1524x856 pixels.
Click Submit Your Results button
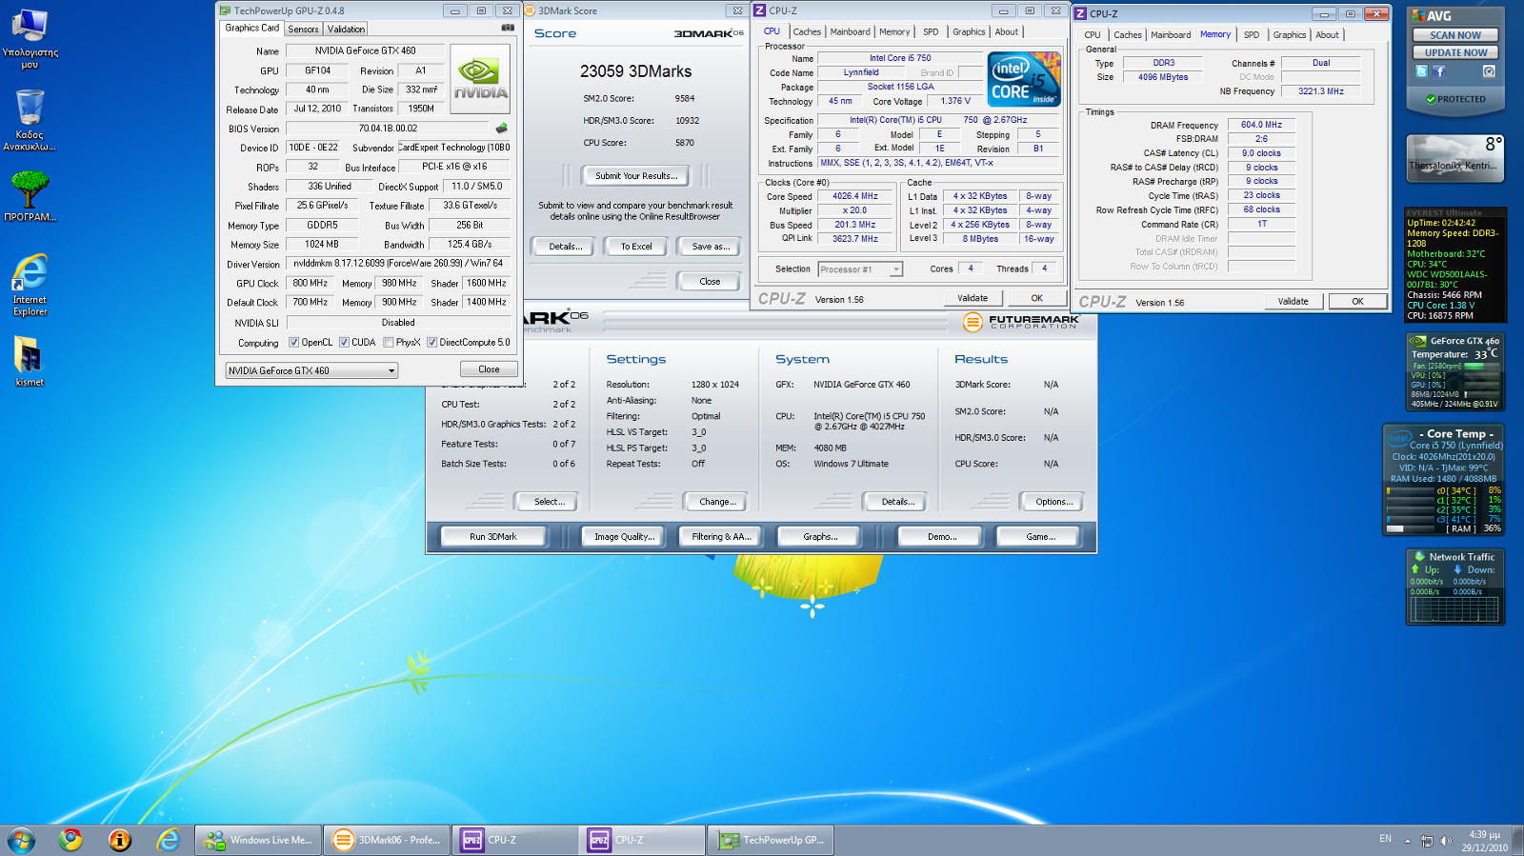pos(636,175)
